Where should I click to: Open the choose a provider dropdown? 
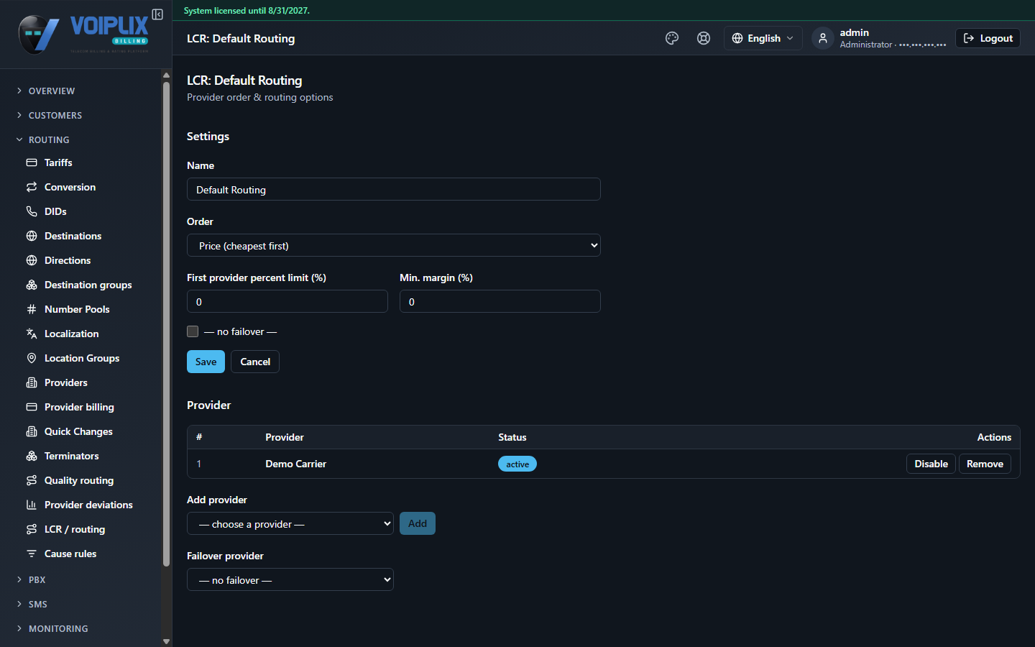coord(290,523)
